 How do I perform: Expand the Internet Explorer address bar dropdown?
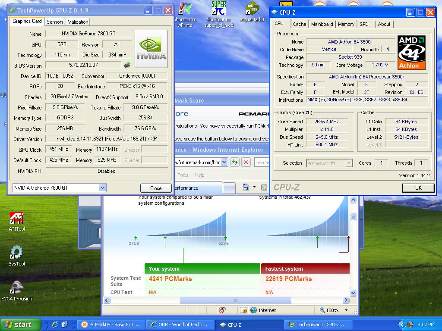point(224,162)
